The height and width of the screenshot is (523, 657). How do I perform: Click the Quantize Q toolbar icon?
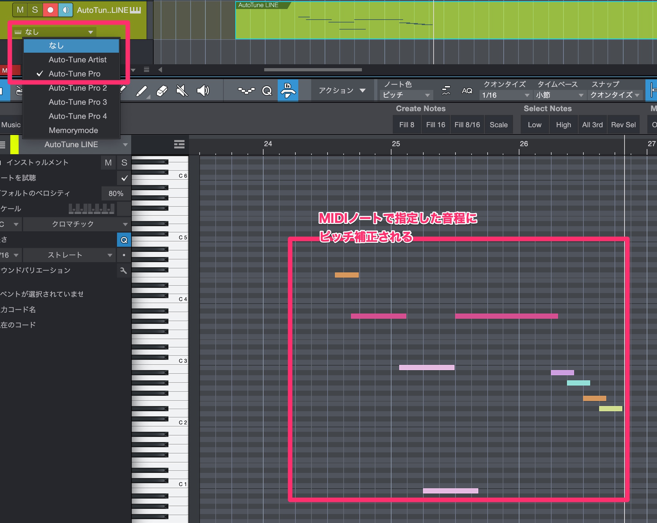coord(267,91)
